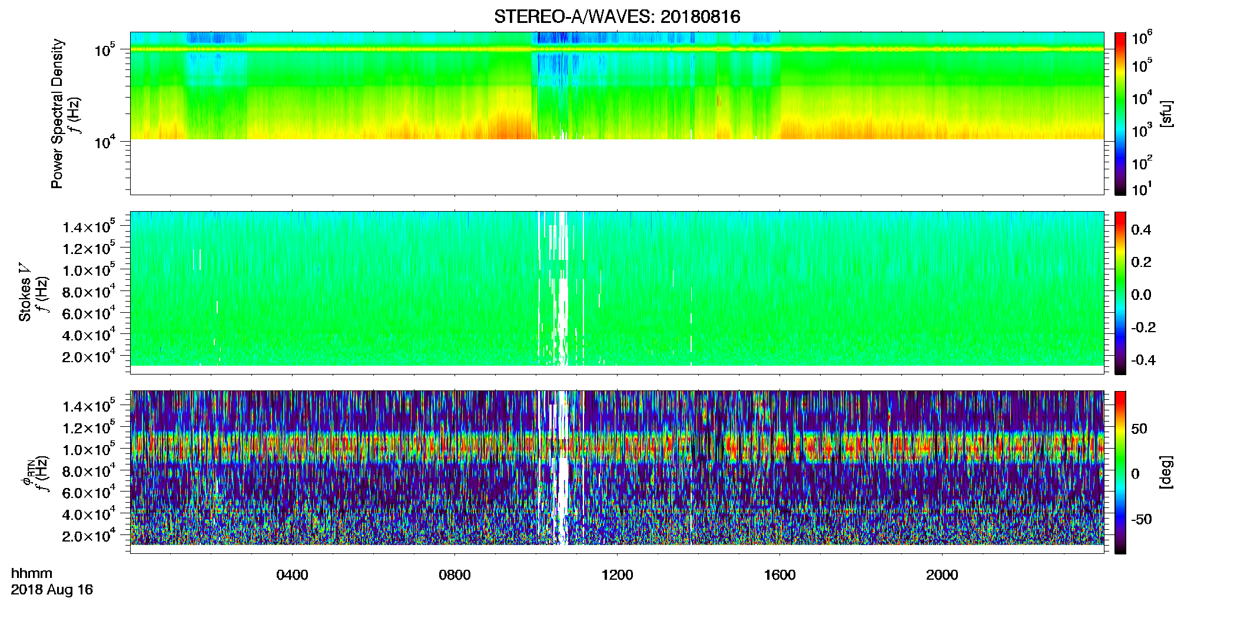The width and height of the screenshot is (1234, 635).
Task: Click the 1.0×10^5 tick of the Stokes V panel
Action: click(89, 269)
